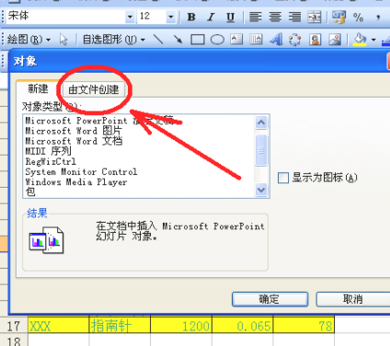390x346 pixels.
Task: Insert clip art
Action: pos(315,40)
